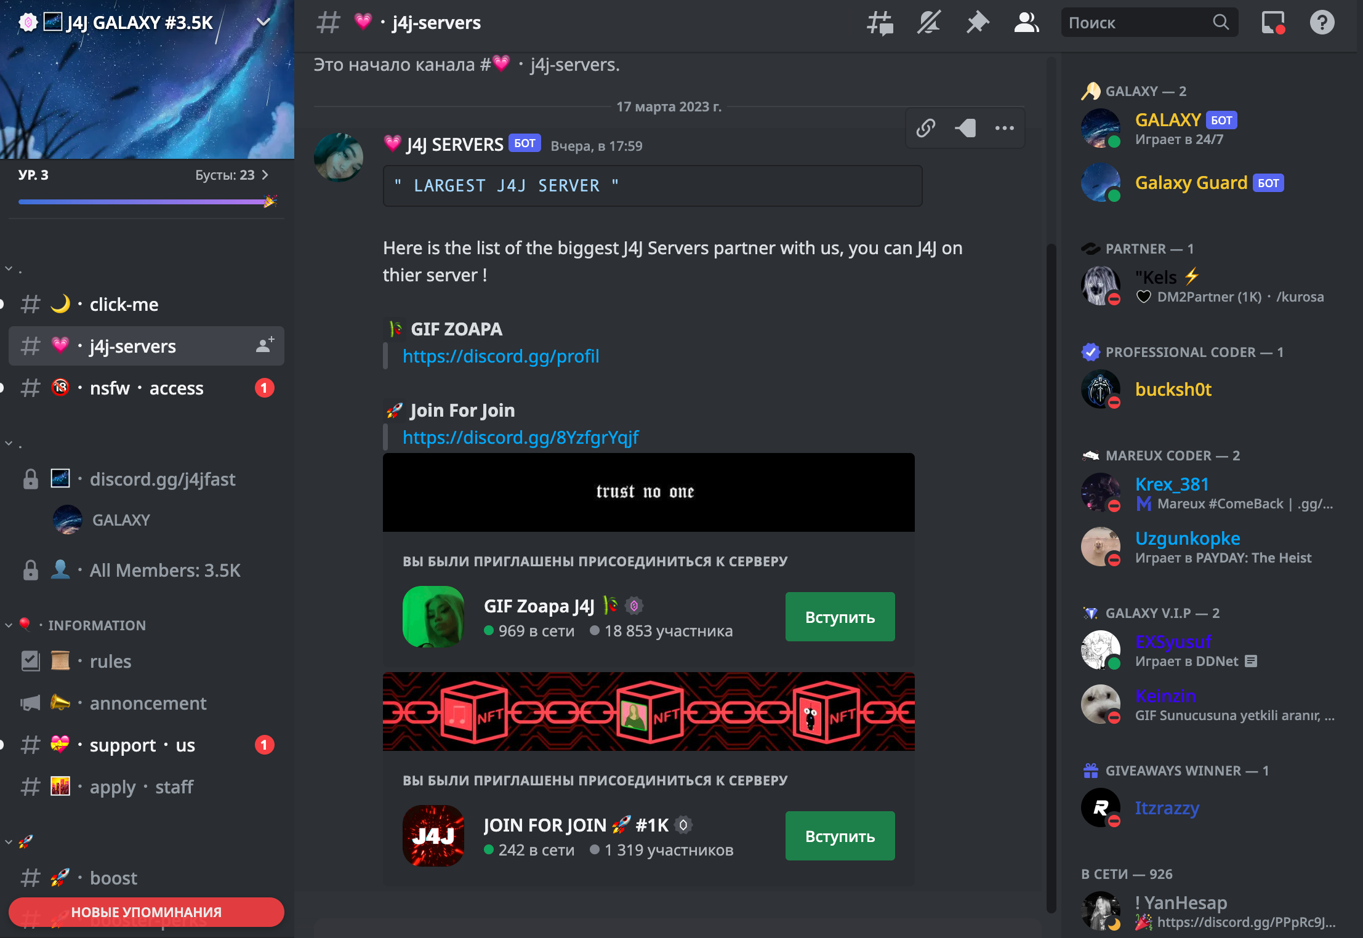Open discord.gg/8YzfgrYqjif join link
Screen dimensions: 1363x938
(x=521, y=436)
